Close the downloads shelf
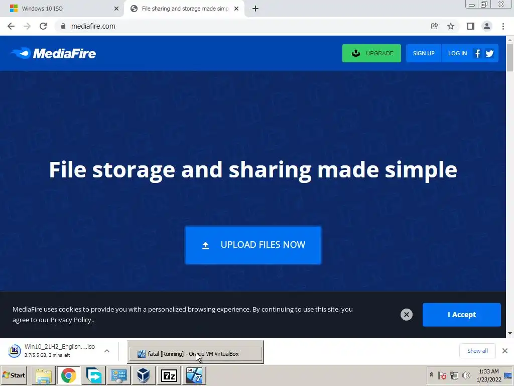 click(x=505, y=351)
